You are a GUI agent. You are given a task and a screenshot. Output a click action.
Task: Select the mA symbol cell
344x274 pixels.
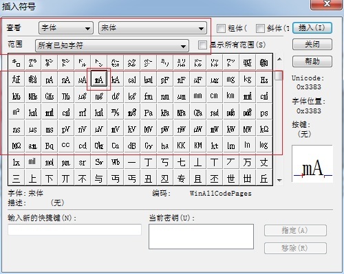pos(99,79)
